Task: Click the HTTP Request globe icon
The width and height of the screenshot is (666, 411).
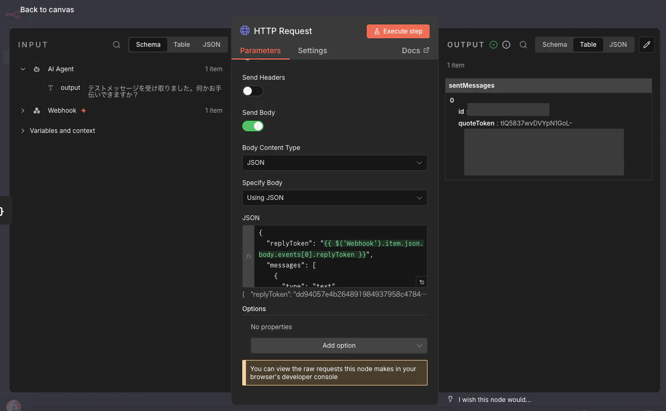Action: coord(245,31)
